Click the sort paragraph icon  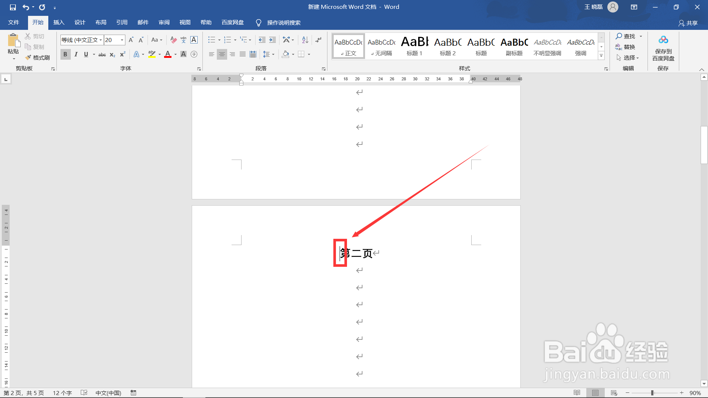(x=305, y=40)
